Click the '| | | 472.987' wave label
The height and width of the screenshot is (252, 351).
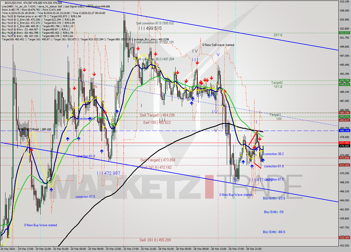click(109, 173)
